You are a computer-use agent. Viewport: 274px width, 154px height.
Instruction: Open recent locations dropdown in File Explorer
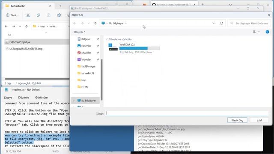coord(20,27)
